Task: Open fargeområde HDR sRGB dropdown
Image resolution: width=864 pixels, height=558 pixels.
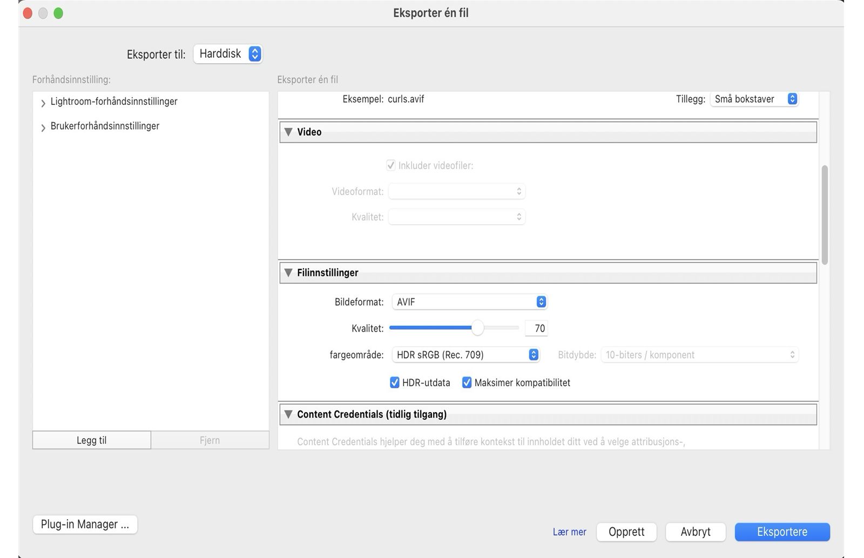Action: click(465, 355)
